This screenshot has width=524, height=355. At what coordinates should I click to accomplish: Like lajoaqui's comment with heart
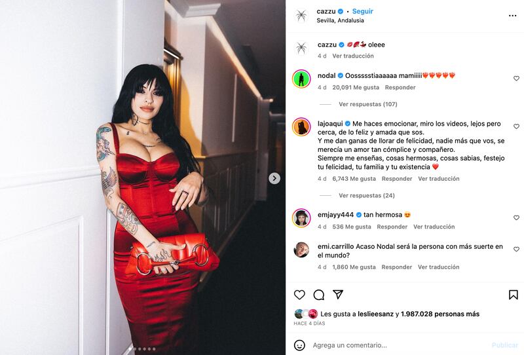516,126
